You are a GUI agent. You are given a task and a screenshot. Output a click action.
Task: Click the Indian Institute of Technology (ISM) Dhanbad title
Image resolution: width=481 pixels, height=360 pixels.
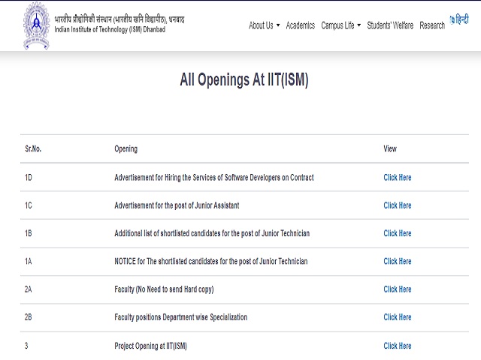click(110, 30)
